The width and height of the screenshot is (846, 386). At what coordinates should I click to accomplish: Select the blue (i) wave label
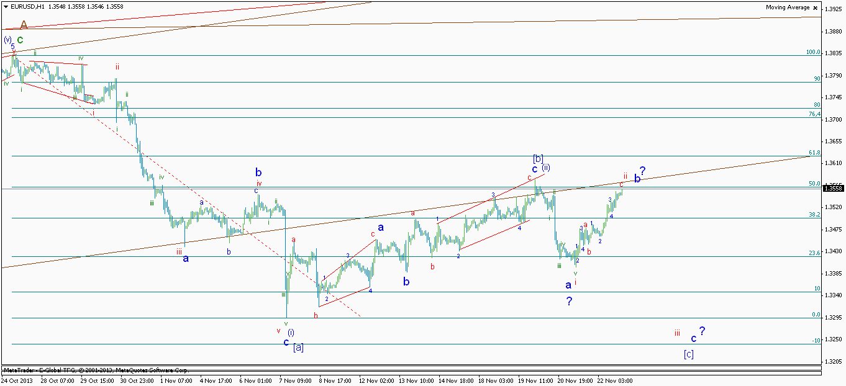[291, 333]
